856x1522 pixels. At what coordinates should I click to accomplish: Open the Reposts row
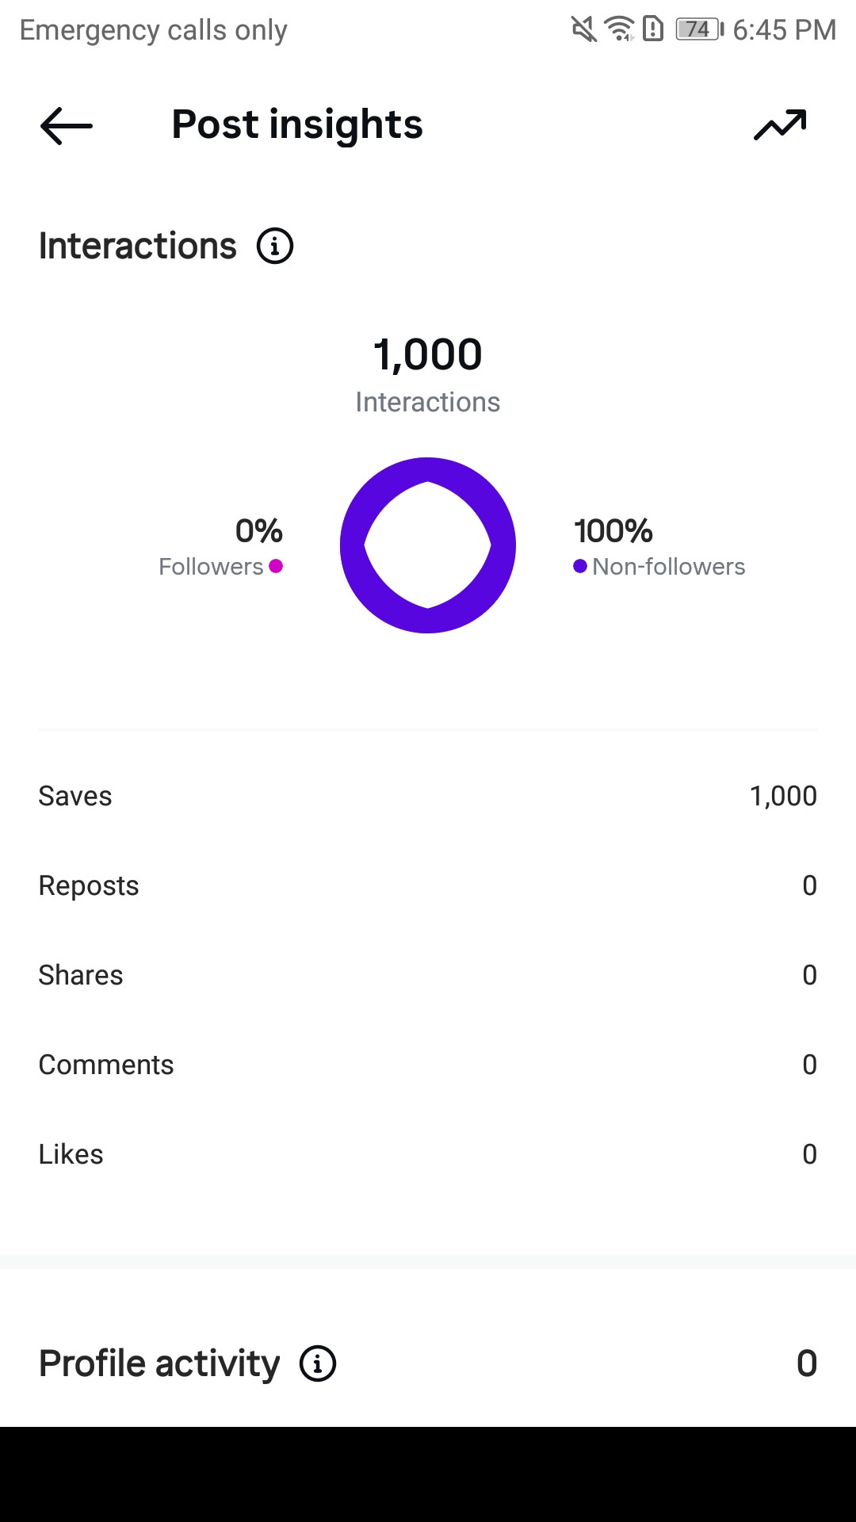coord(428,885)
